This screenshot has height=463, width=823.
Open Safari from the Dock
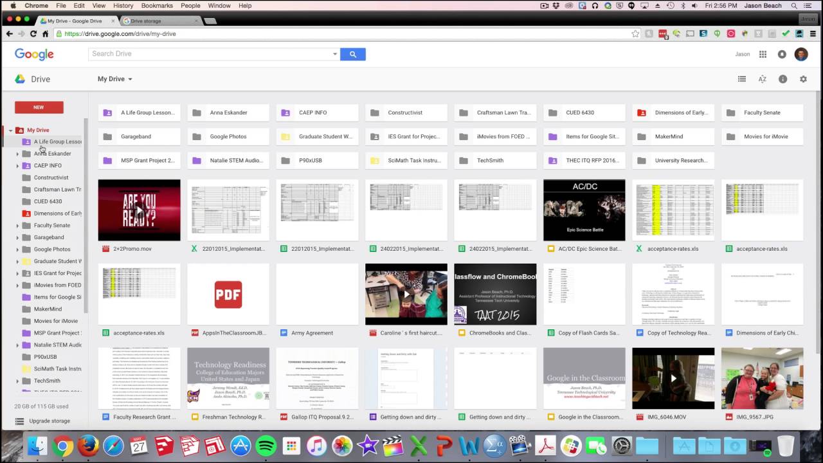coord(113,446)
